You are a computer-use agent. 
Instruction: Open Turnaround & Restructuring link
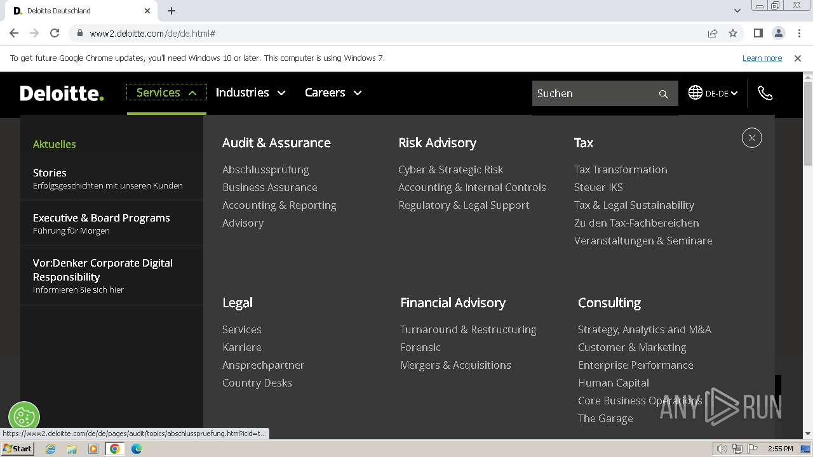click(x=468, y=329)
